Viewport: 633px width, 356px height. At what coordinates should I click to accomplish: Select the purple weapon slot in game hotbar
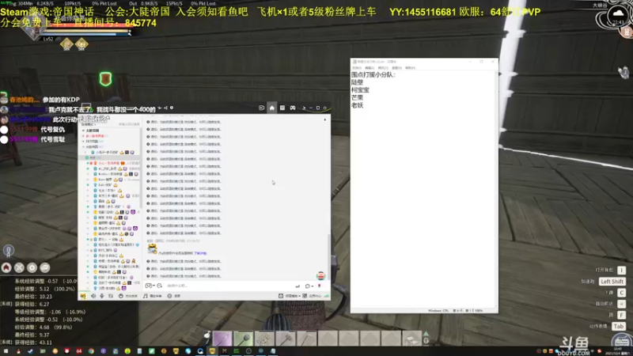point(222,339)
